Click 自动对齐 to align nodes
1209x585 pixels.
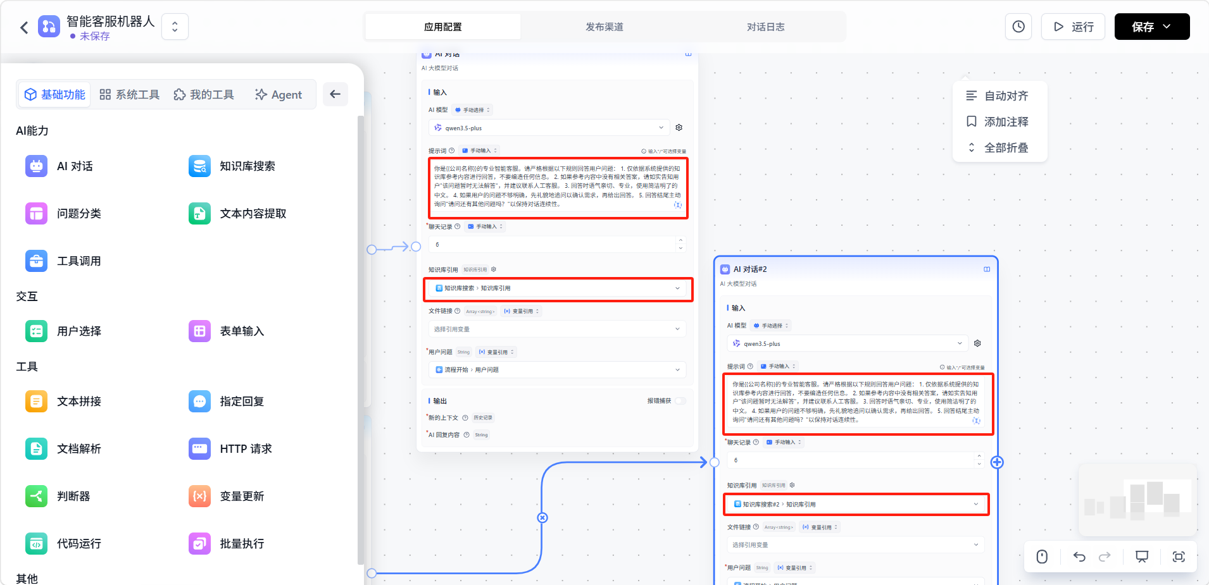coord(999,96)
